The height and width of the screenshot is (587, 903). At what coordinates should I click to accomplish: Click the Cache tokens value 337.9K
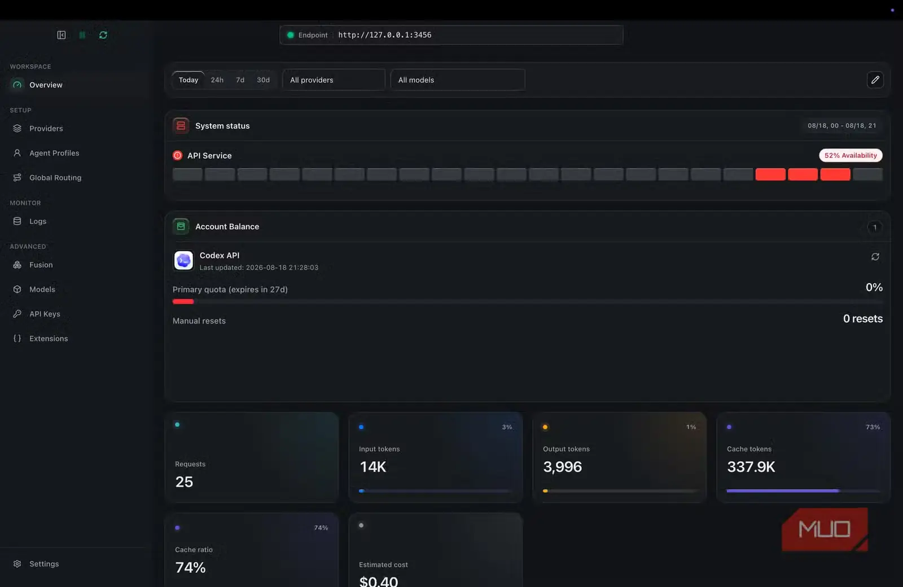tap(751, 467)
